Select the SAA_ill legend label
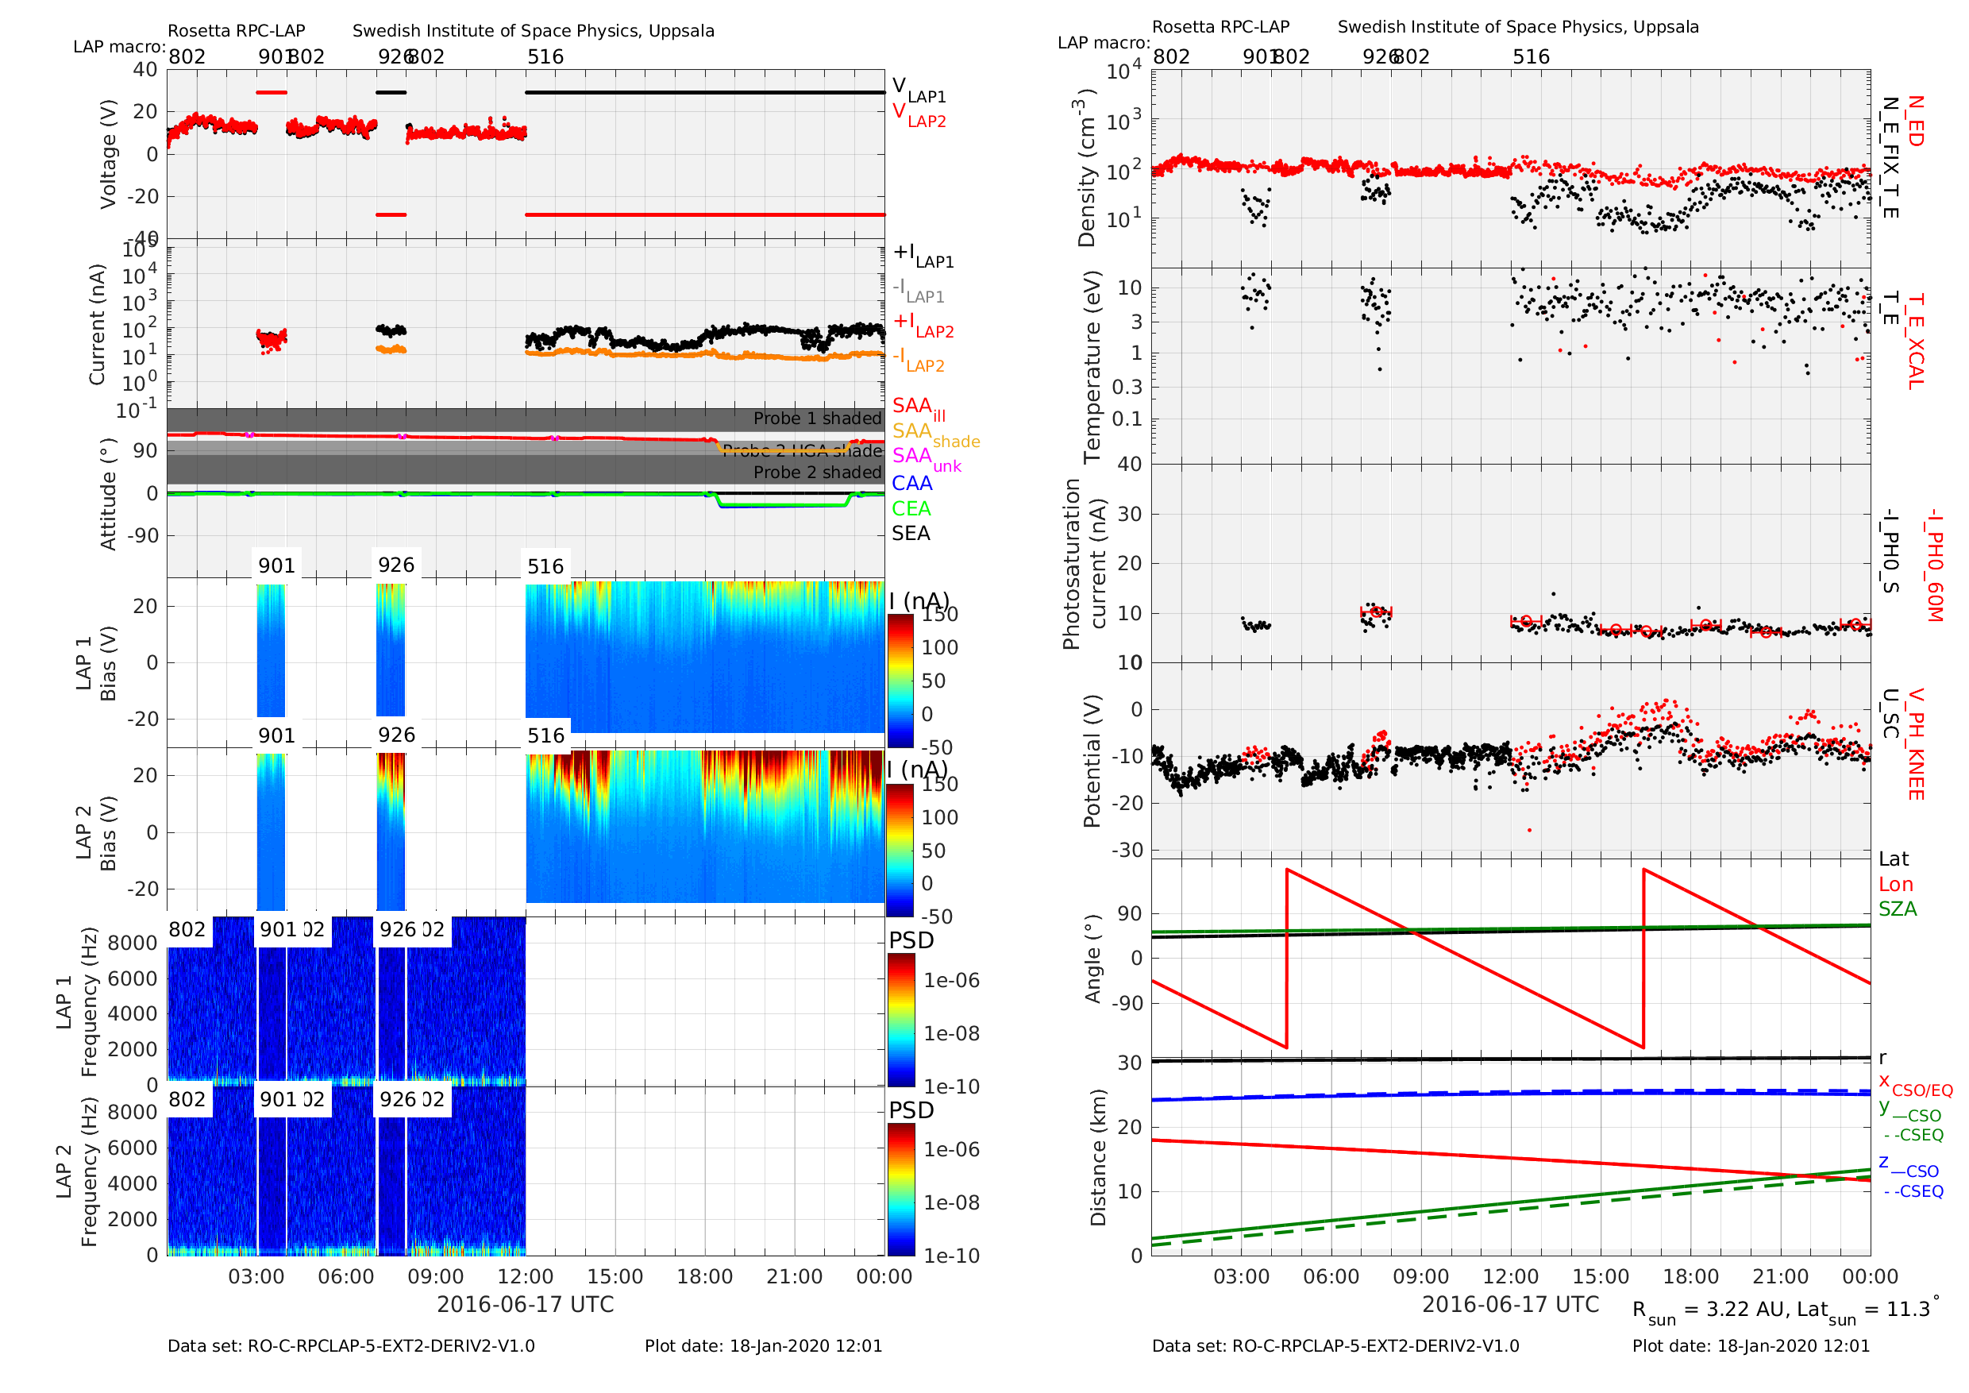1969x1393 pixels. point(919,408)
